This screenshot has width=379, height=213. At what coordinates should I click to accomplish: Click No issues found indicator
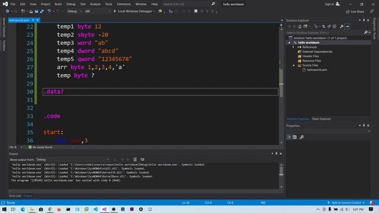click(40, 147)
